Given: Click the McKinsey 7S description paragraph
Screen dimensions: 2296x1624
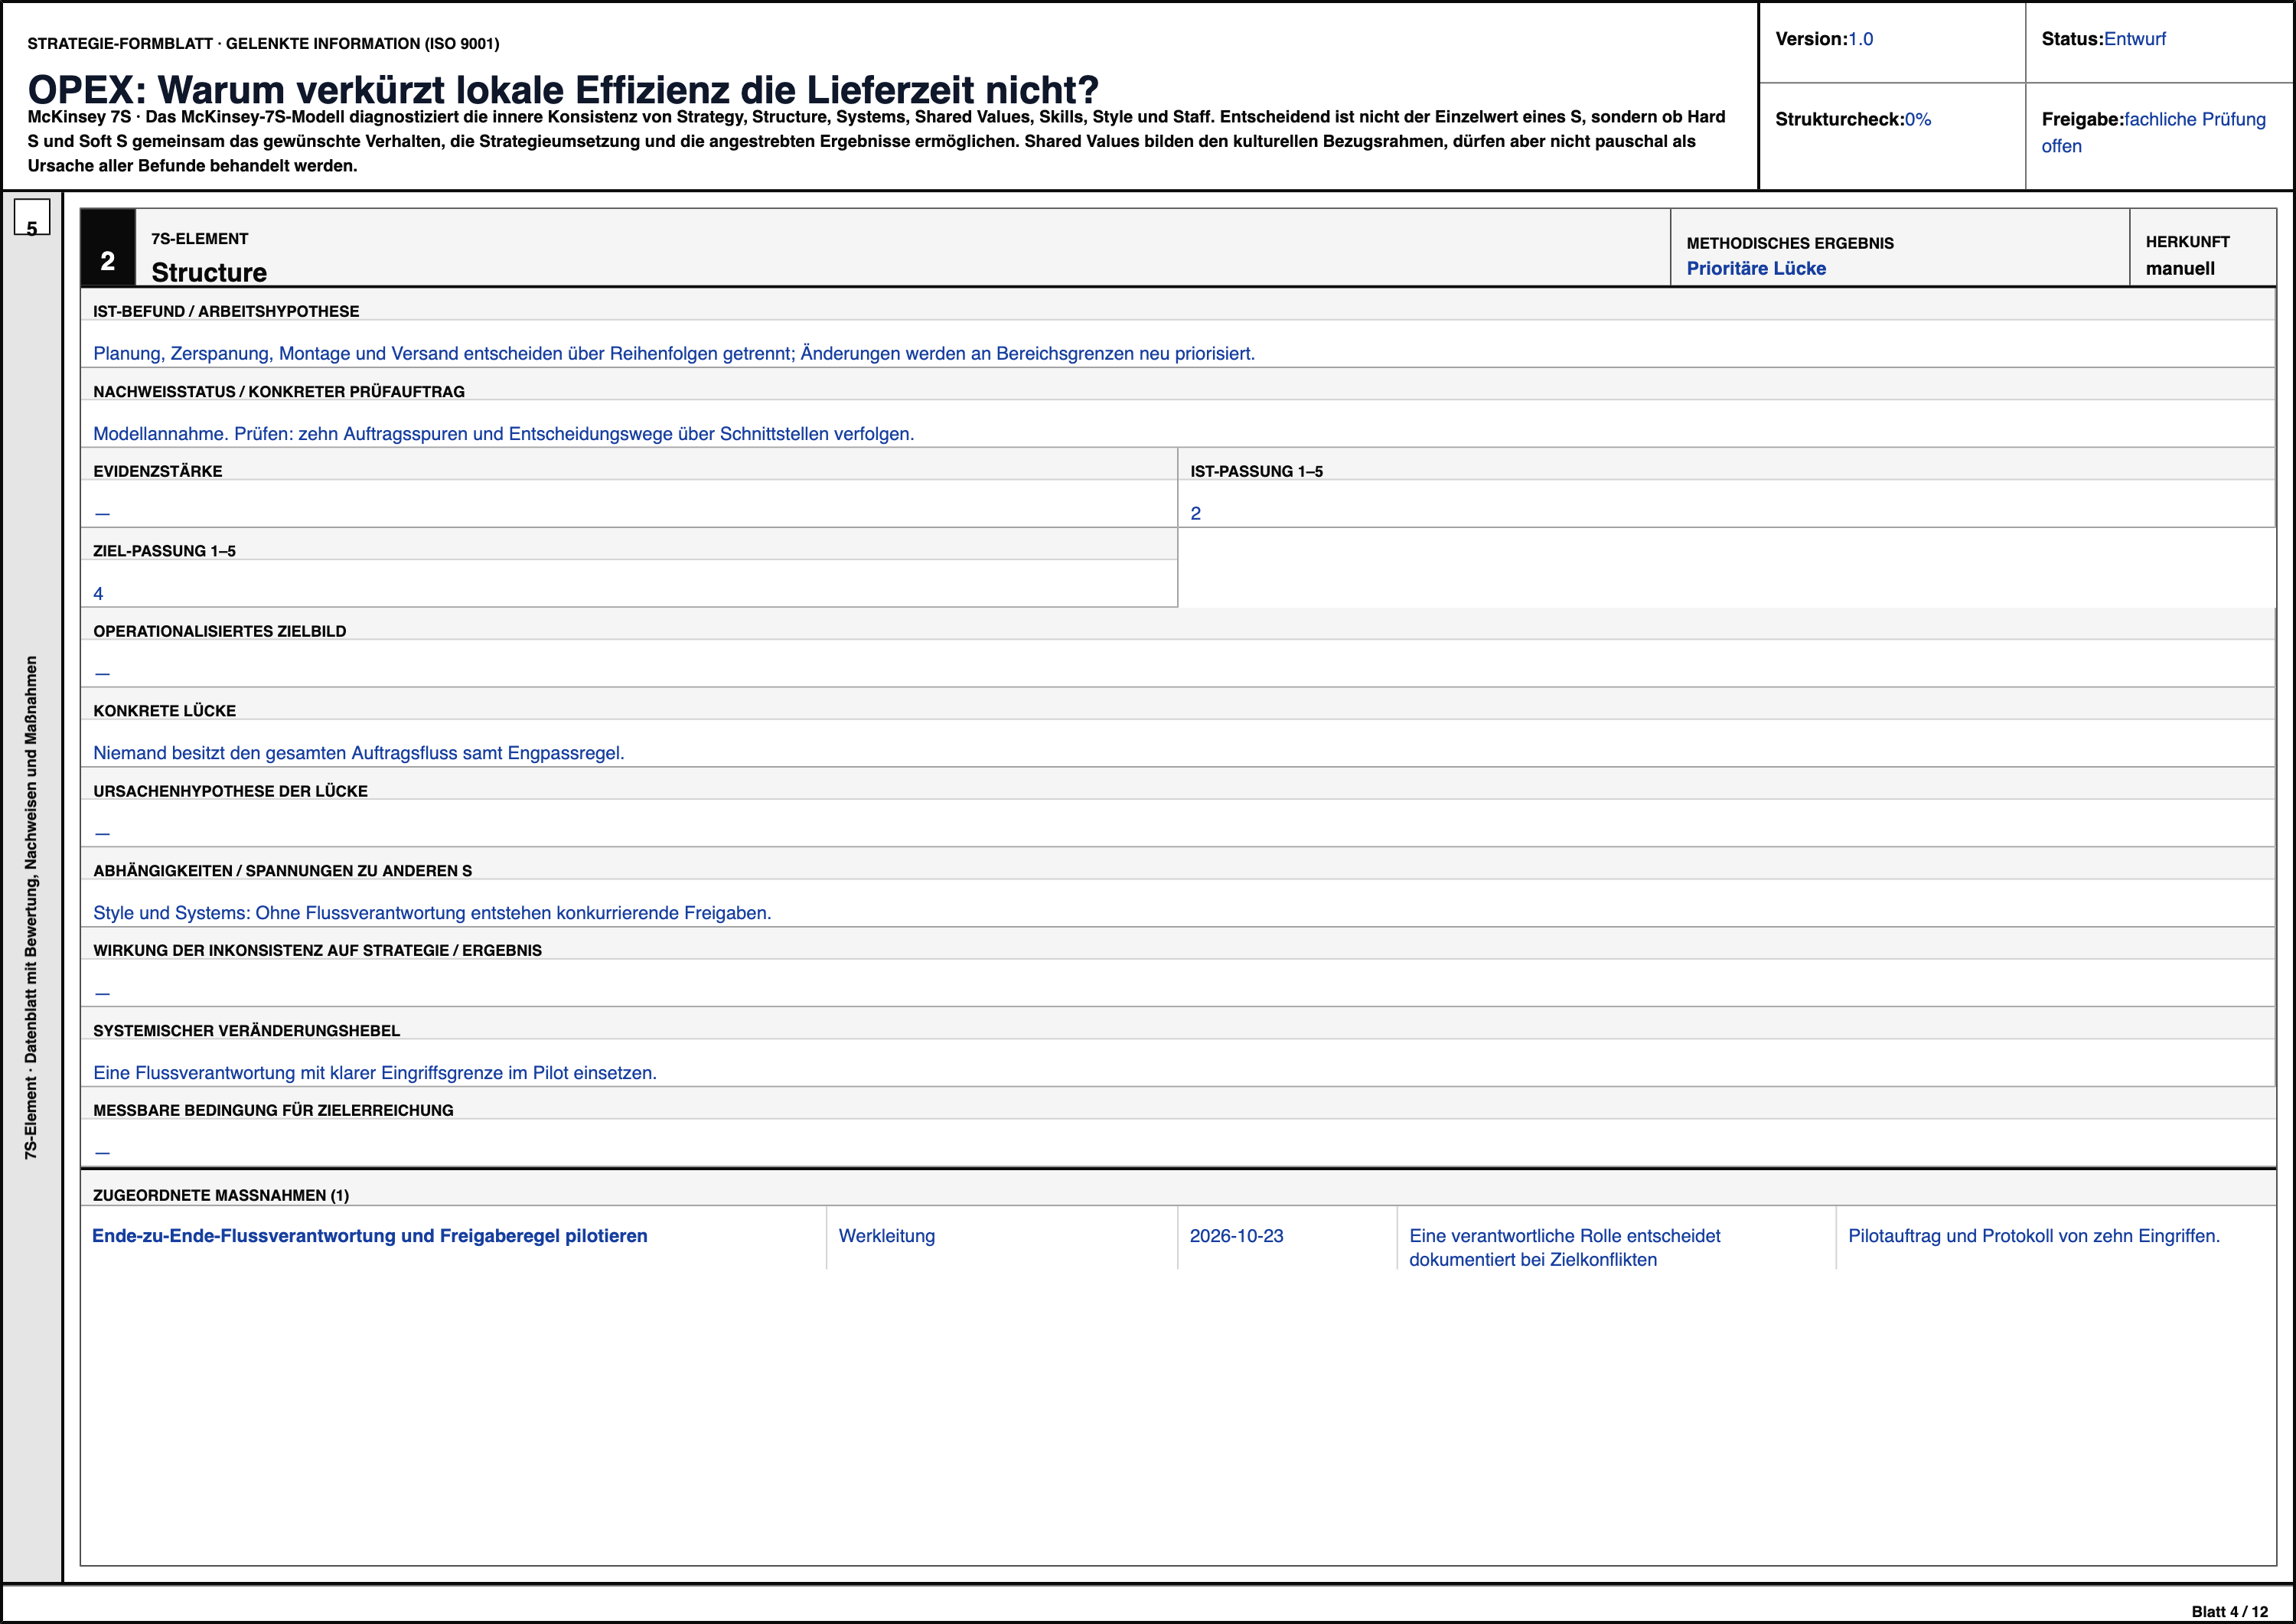Looking at the screenshot, I should pyautogui.click(x=876, y=141).
